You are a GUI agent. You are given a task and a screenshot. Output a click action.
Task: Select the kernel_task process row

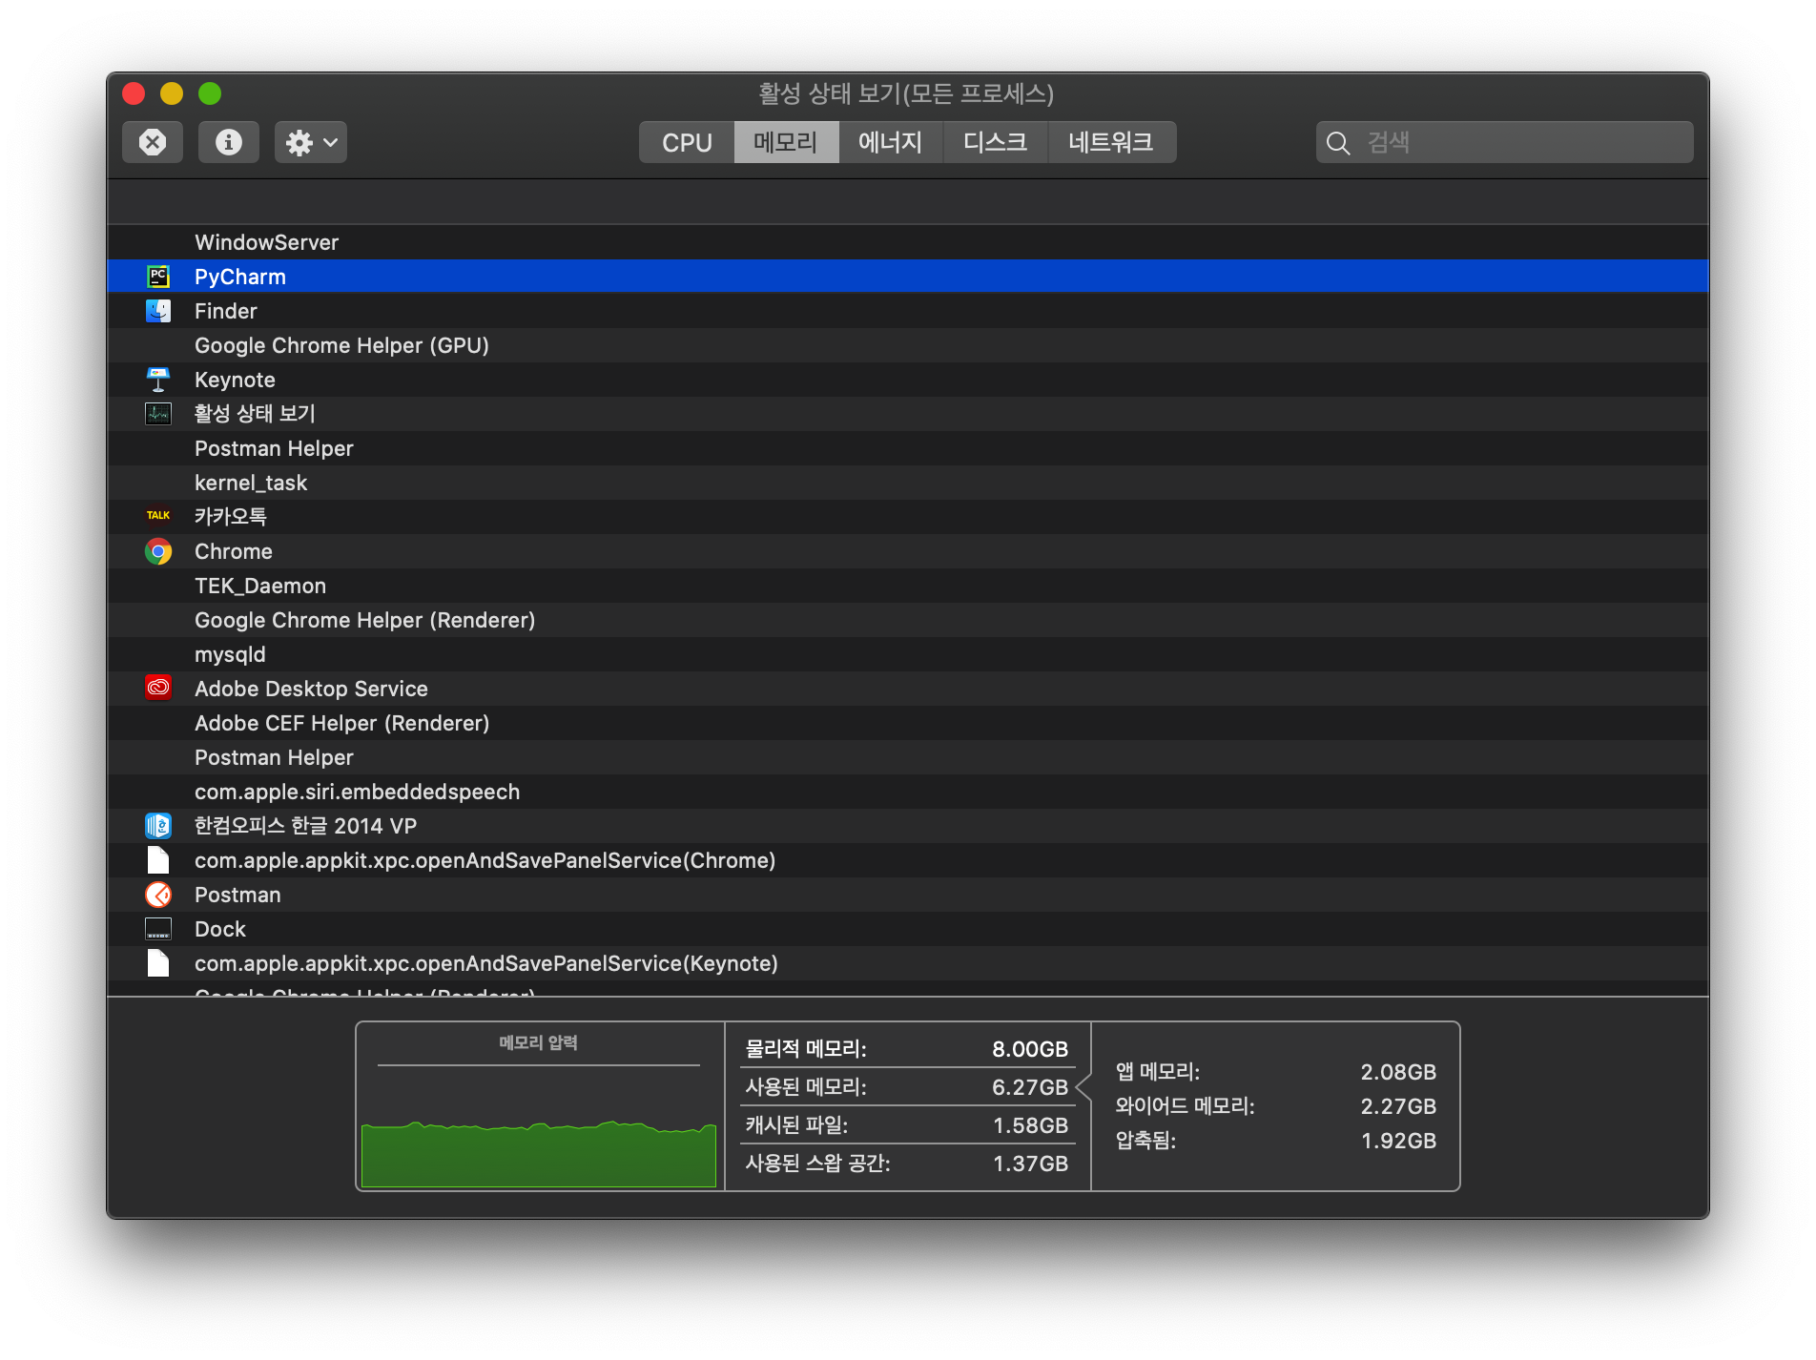(x=908, y=483)
